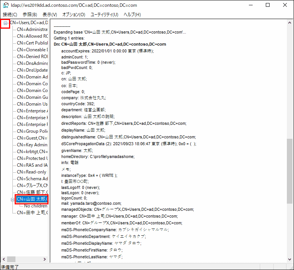Open the ヘルプ(H) menu
This screenshot has width=294, height=270.
(132, 15)
